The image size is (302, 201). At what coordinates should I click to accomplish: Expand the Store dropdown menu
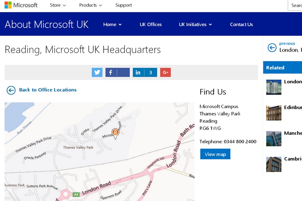tap(58, 5)
